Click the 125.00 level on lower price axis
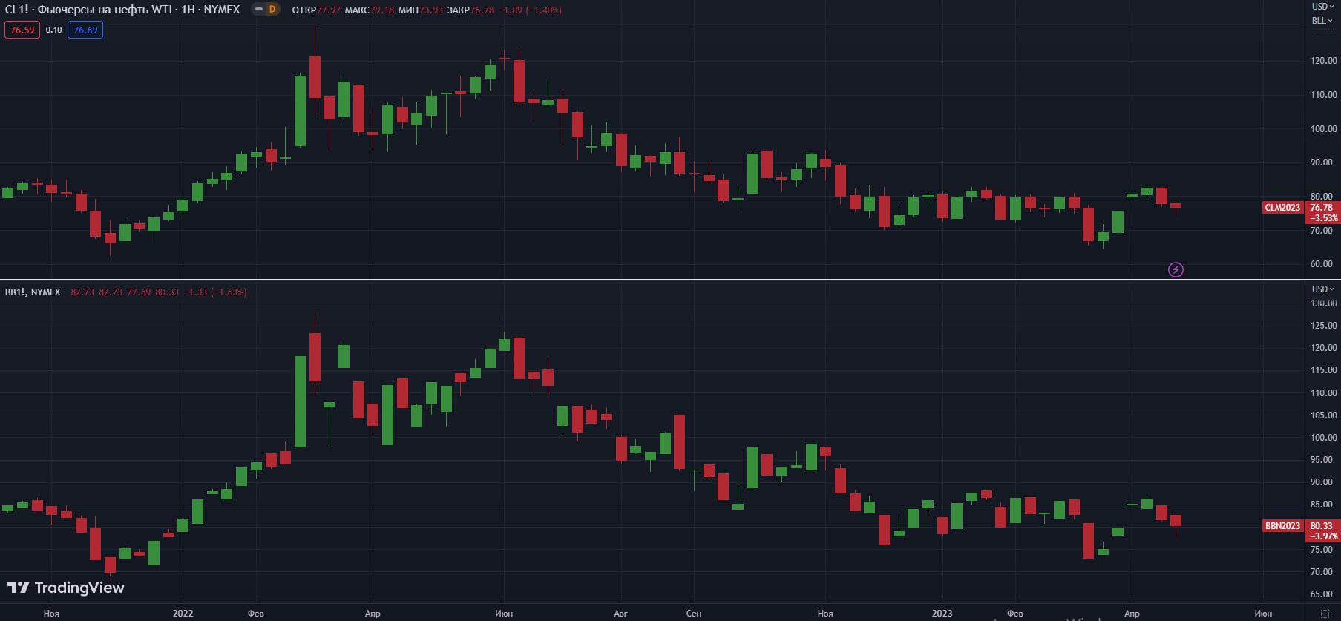This screenshot has height=621, width=1341. click(x=1323, y=326)
